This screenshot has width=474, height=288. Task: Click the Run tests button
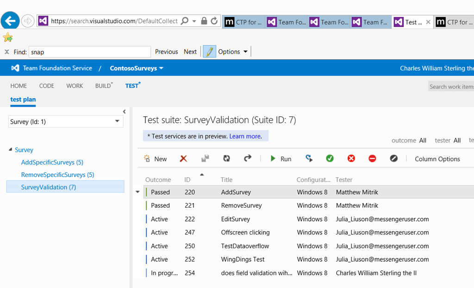(x=281, y=159)
